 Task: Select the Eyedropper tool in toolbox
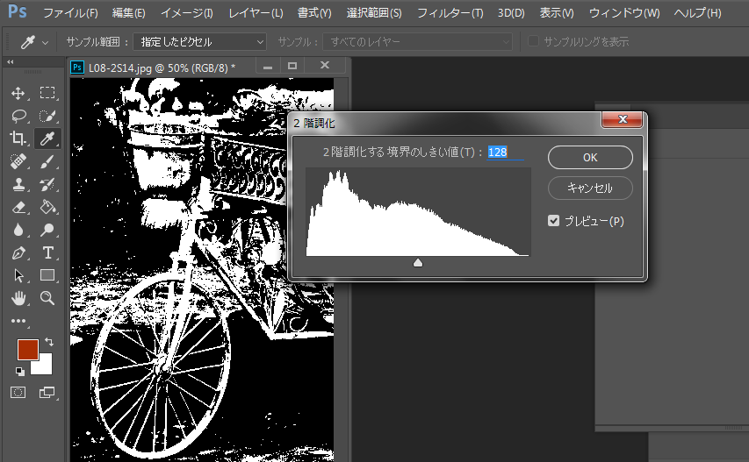(x=47, y=139)
